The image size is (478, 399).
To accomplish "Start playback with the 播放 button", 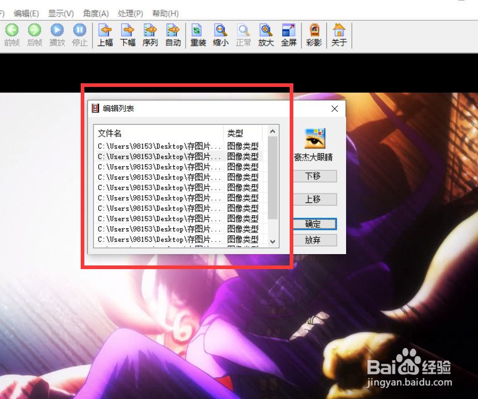I will point(57,35).
